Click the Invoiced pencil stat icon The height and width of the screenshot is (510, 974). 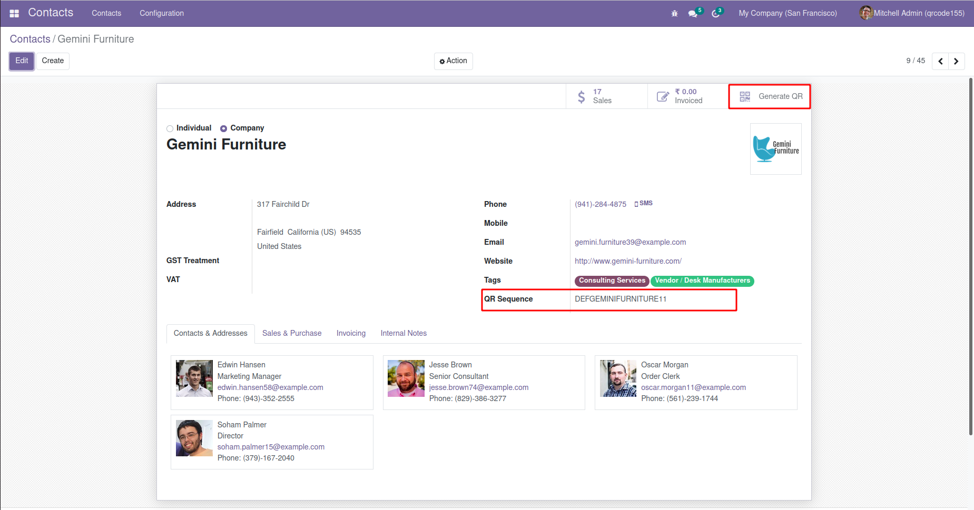[x=663, y=96]
